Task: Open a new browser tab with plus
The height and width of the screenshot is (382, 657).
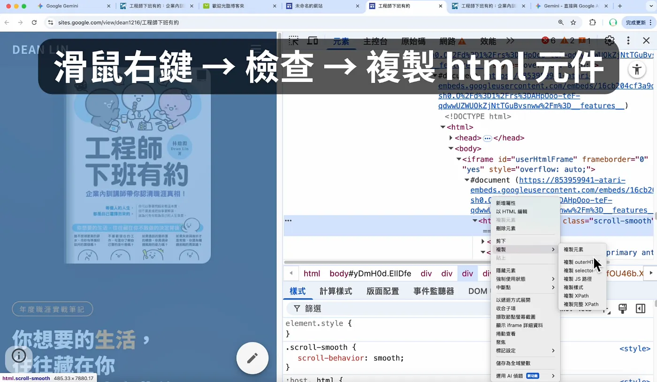Action: pos(620,6)
